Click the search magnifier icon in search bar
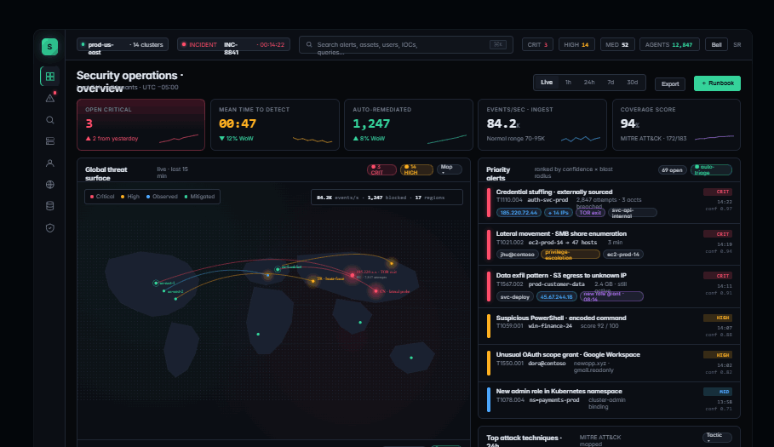Image resolution: width=774 pixels, height=447 pixels. [309, 44]
